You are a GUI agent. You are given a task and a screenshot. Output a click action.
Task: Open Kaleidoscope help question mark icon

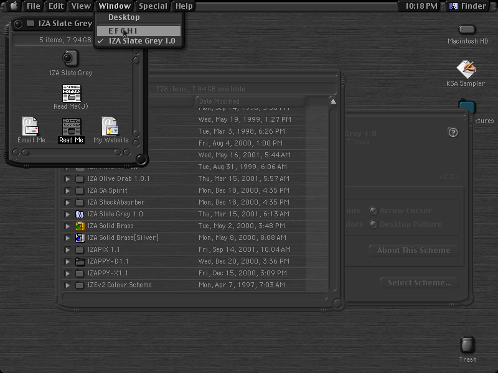pos(453,132)
